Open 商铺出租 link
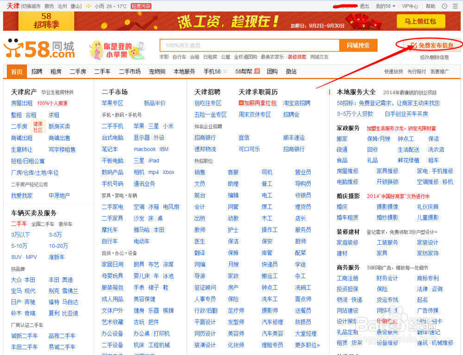Screen dimensions: 463x355 pos(22,138)
